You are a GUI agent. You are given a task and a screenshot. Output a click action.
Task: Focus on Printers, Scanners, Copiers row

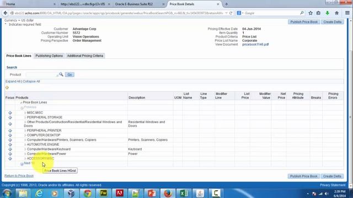(x=10, y=140)
